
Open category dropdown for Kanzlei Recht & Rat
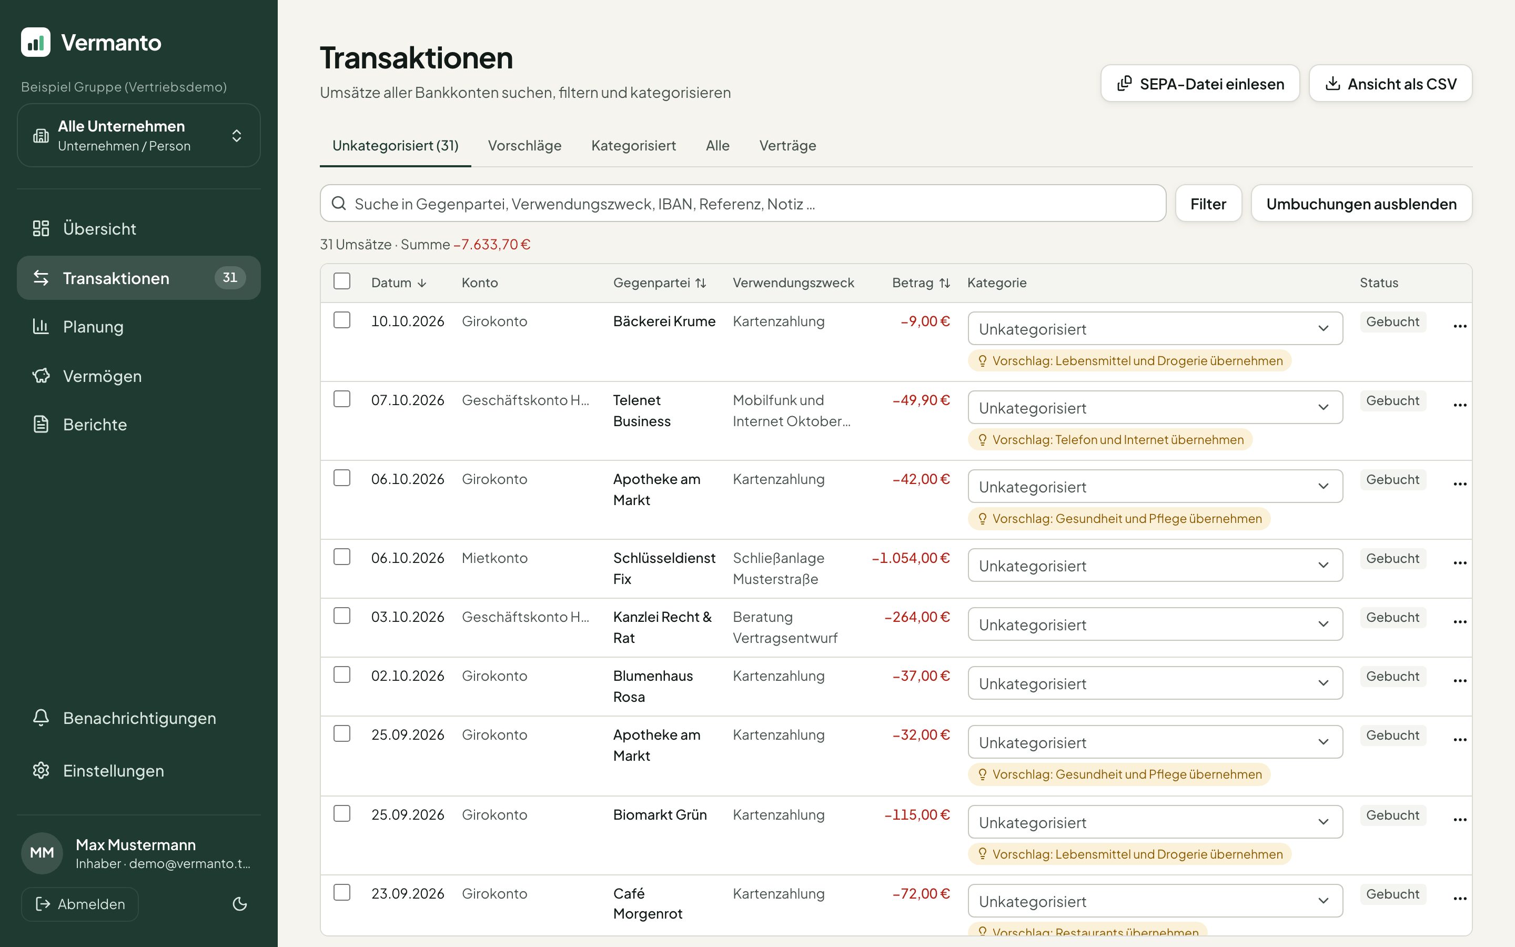[1155, 624]
